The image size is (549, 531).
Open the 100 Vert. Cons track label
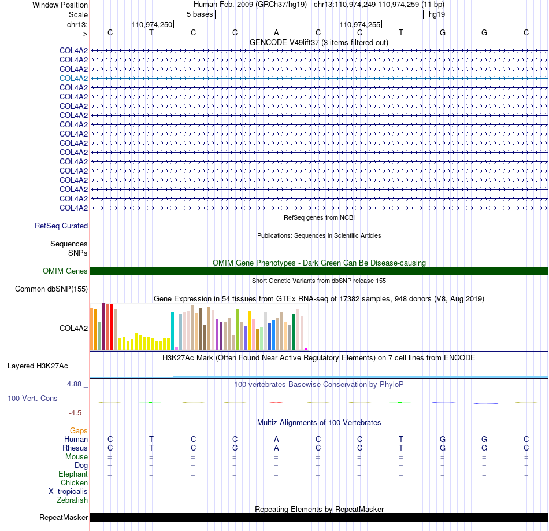tap(32, 398)
